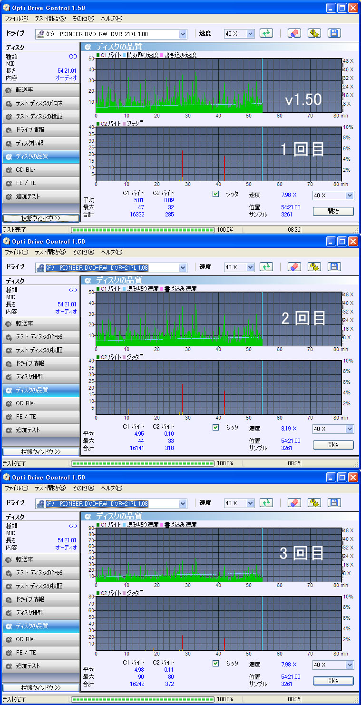Image resolution: width=361 pixels, height=705 pixels.
Task: Click 開始 button in 2回目 window
Action: (x=333, y=445)
